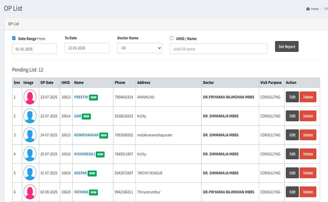Click the NEW badge beside Preethi
The image size is (328, 202).
coord(93,98)
